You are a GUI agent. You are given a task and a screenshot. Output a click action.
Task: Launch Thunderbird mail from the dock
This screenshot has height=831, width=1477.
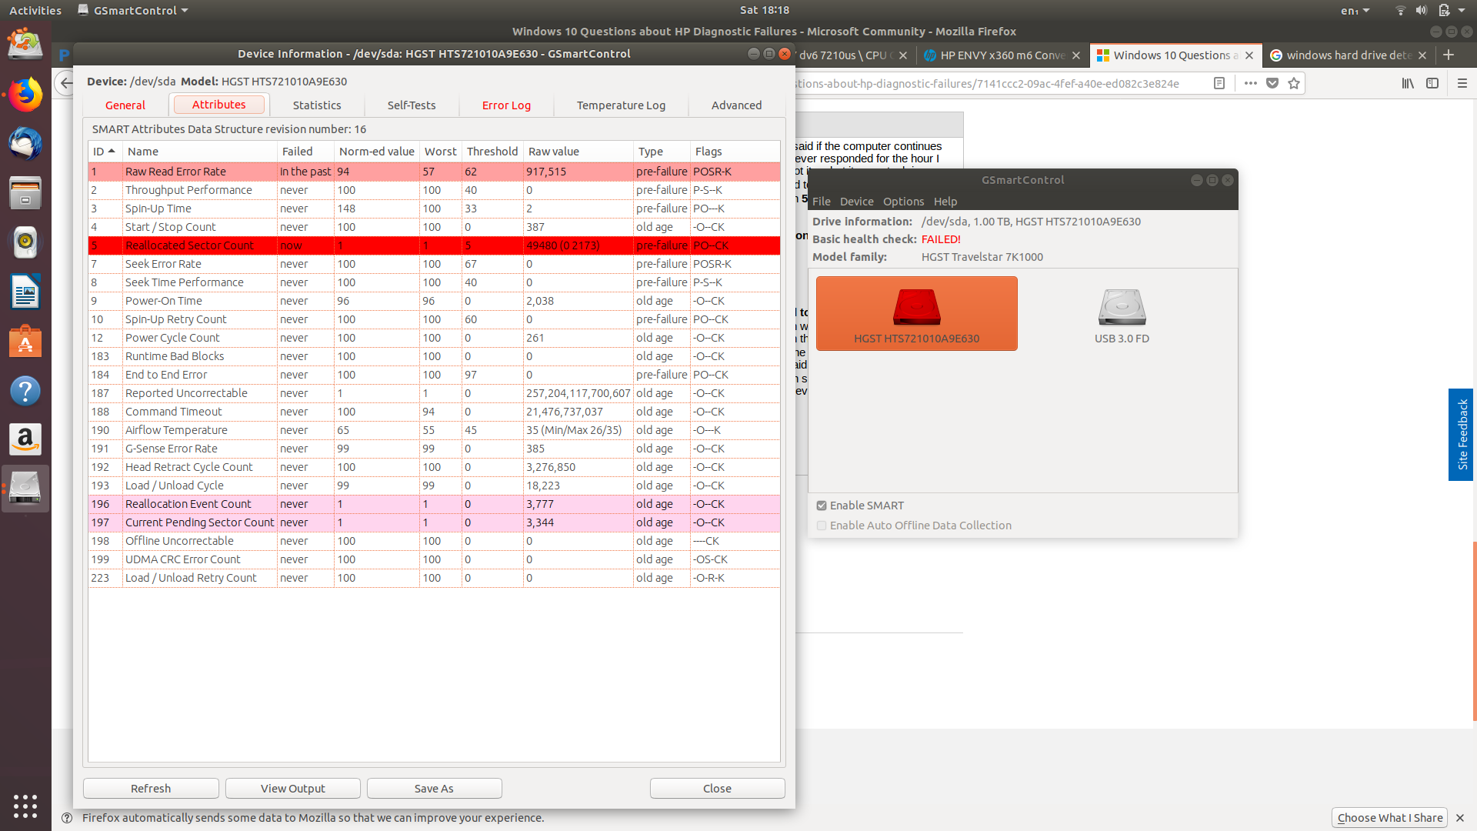point(25,144)
